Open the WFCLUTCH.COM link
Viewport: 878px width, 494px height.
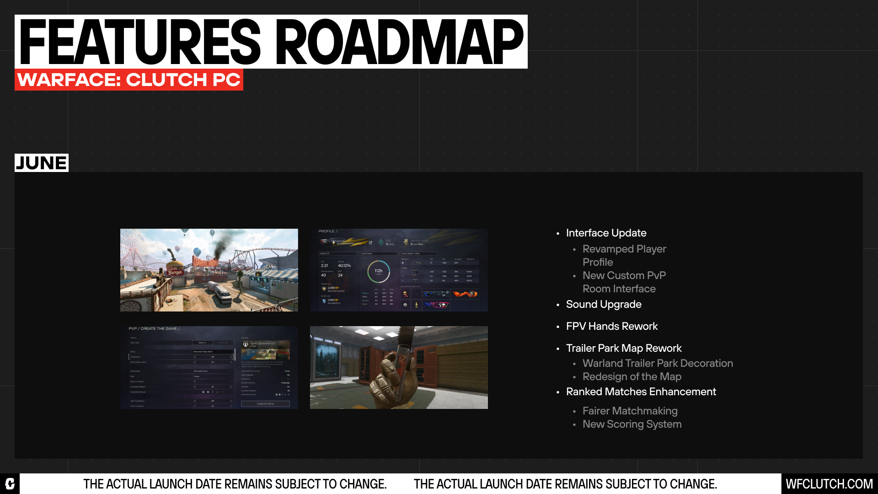point(829,484)
